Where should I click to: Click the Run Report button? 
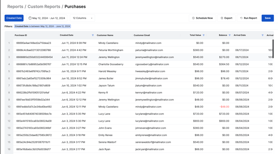pyautogui.click(x=249, y=18)
